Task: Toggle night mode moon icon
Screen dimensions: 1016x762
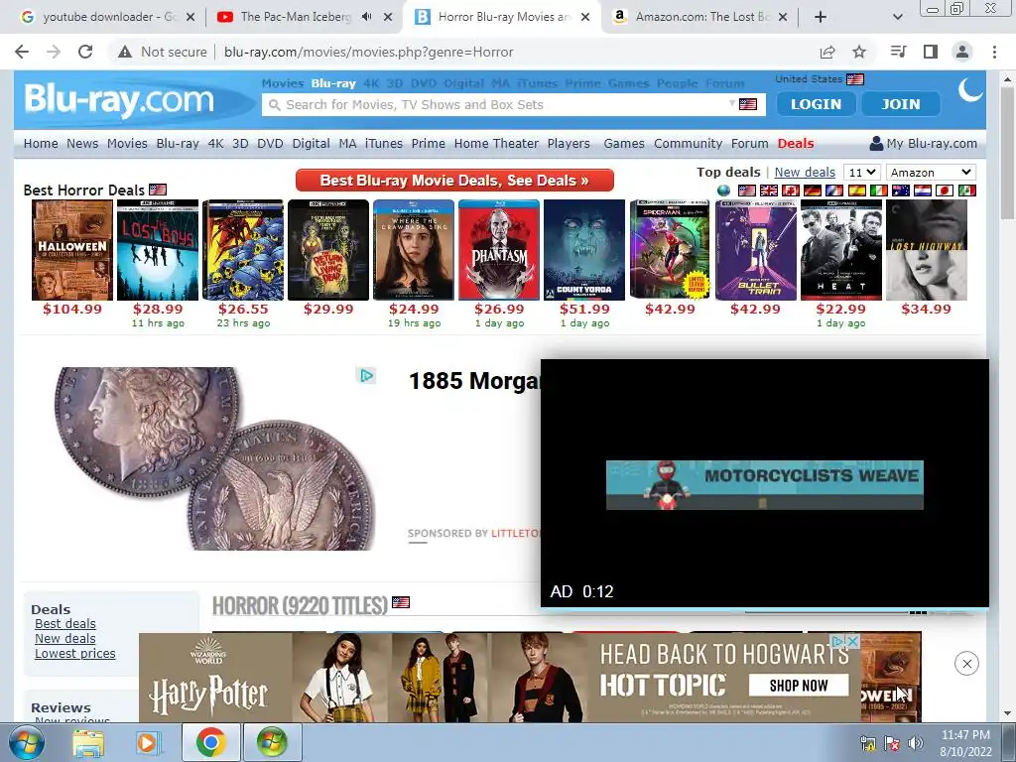Action: (x=970, y=90)
